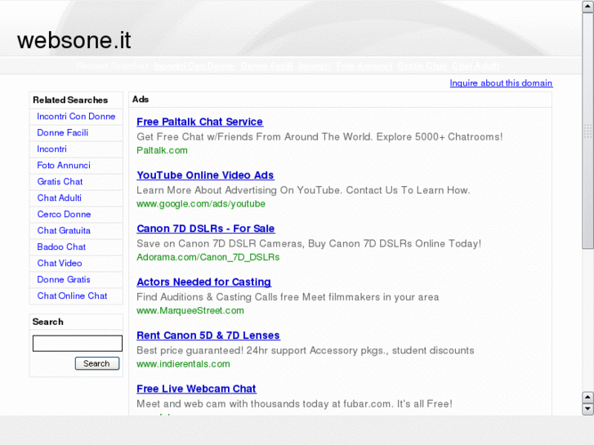Click the Paltalk ad description text
The image size is (594, 445).
(319, 136)
